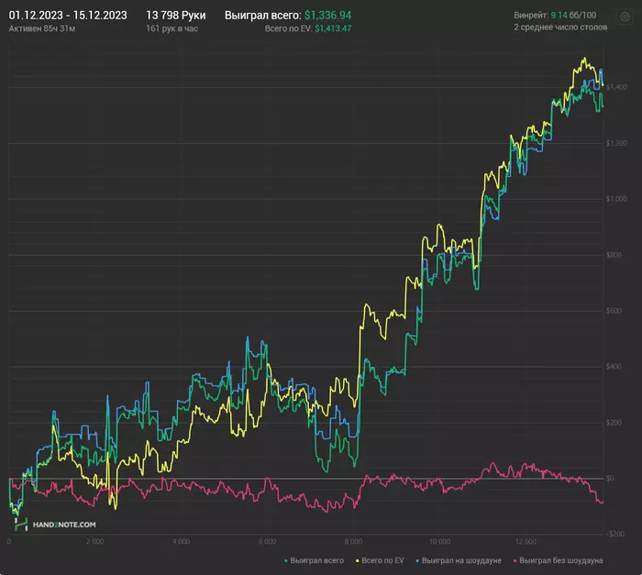The height and width of the screenshot is (575, 642).
Task: Toggle the 'Выиграл всего' legend series
Action: click(x=314, y=560)
